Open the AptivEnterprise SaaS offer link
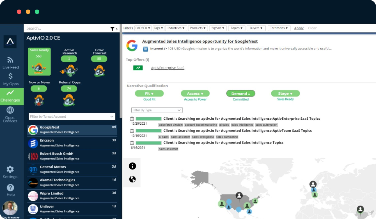 click(x=168, y=68)
